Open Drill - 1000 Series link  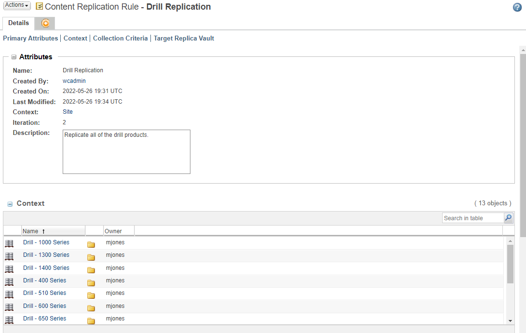coord(46,242)
